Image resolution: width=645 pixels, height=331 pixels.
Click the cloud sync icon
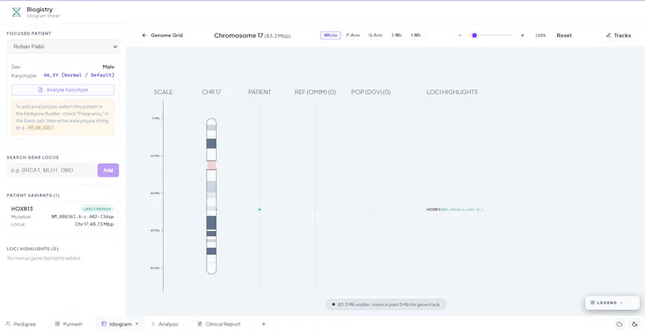pyautogui.click(x=619, y=325)
